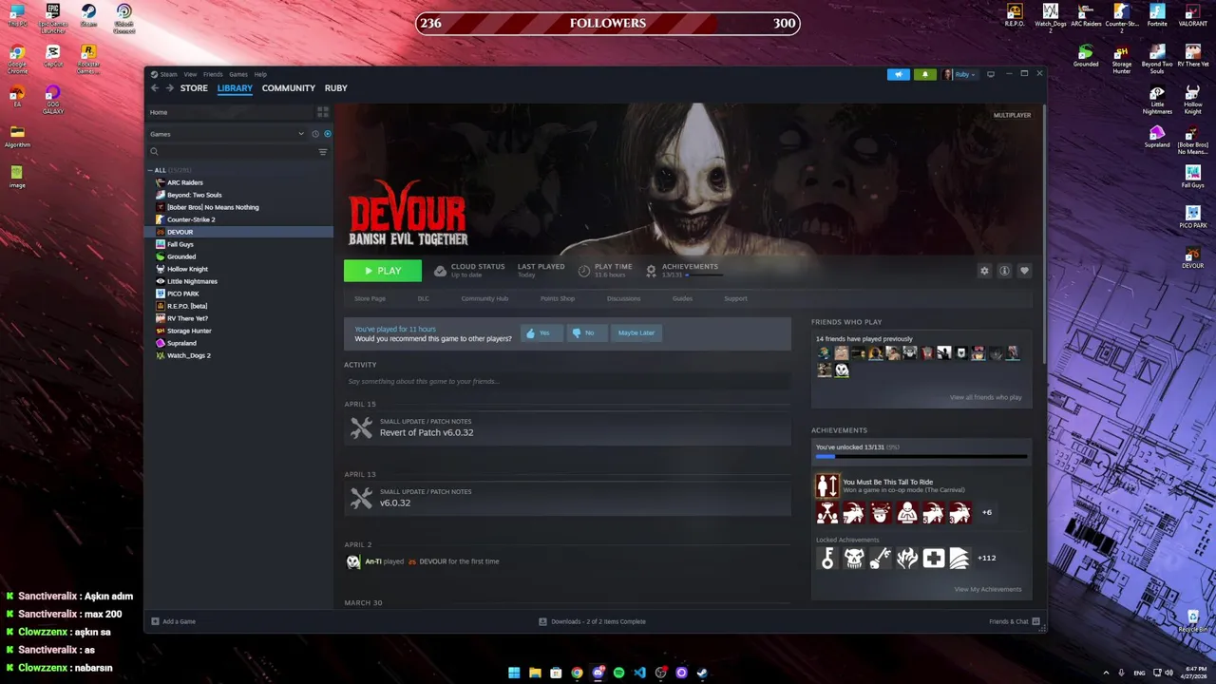Click Add a Game button
Image resolution: width=1216 pixels, height=684 pixels.
174,621
